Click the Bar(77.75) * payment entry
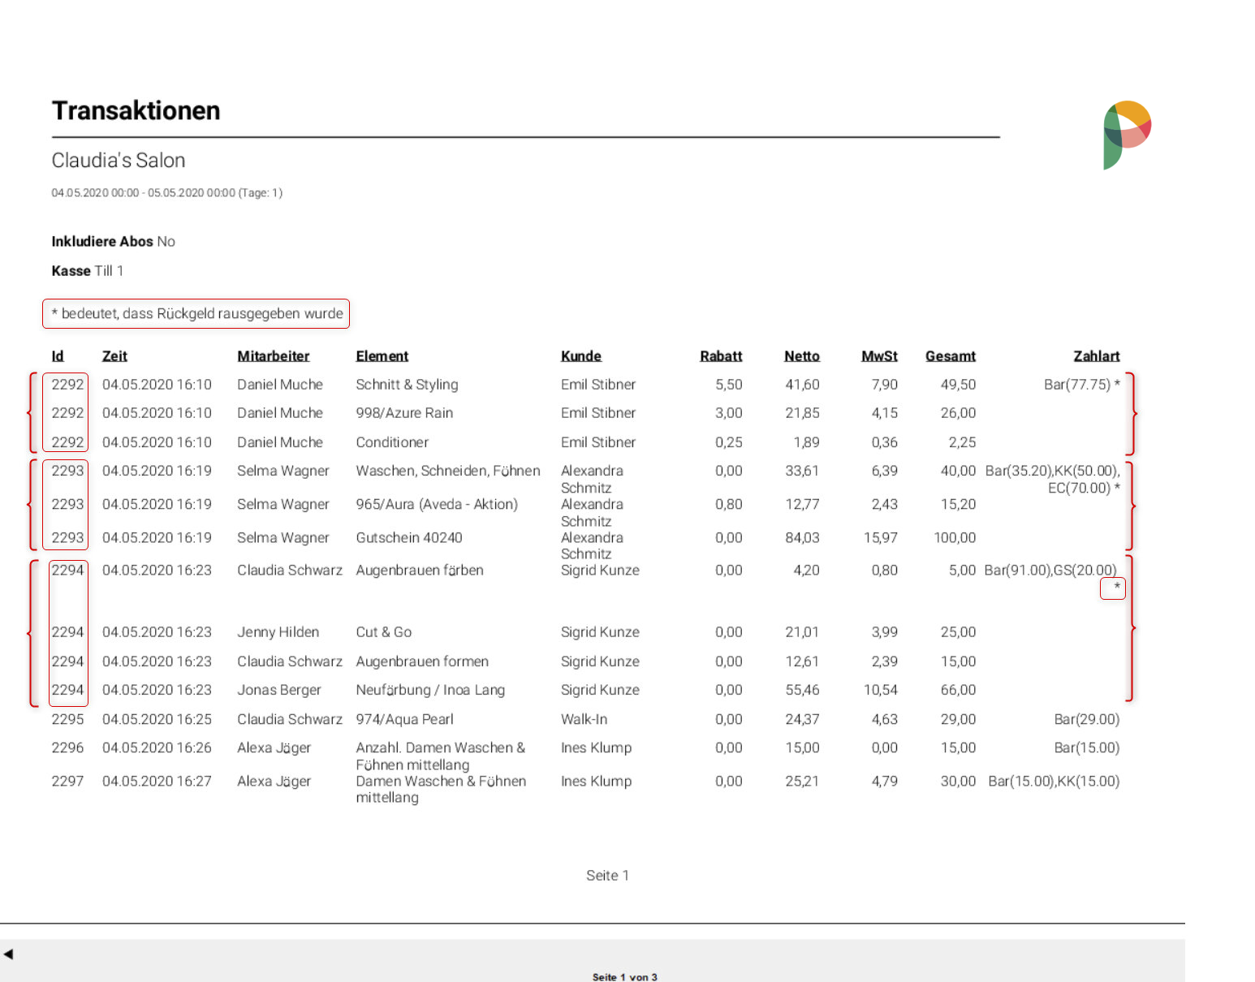Screen dimensions: 1255x982 click(1082, 385)
